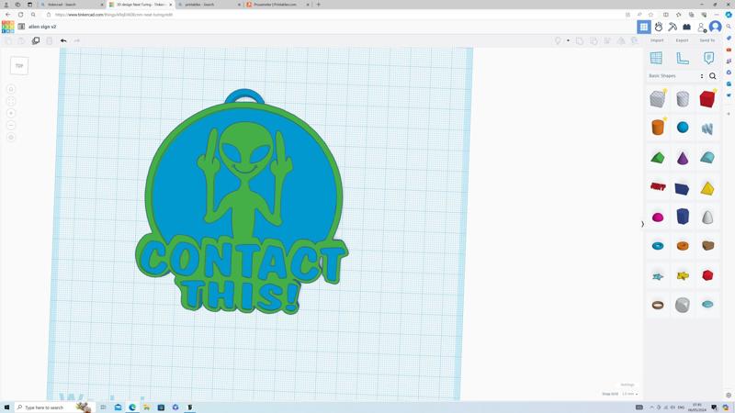This screenshot has width=735, height=413.
Task: Open dropdown arrow next to lightbulb
Action: (x=568, y=40)
